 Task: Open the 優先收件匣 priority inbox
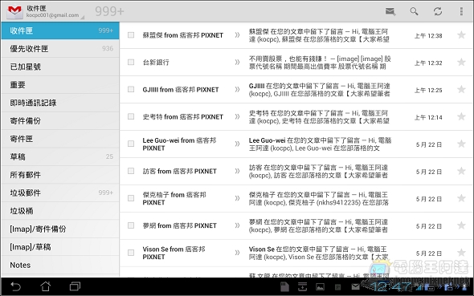click(x=60, y=49)
